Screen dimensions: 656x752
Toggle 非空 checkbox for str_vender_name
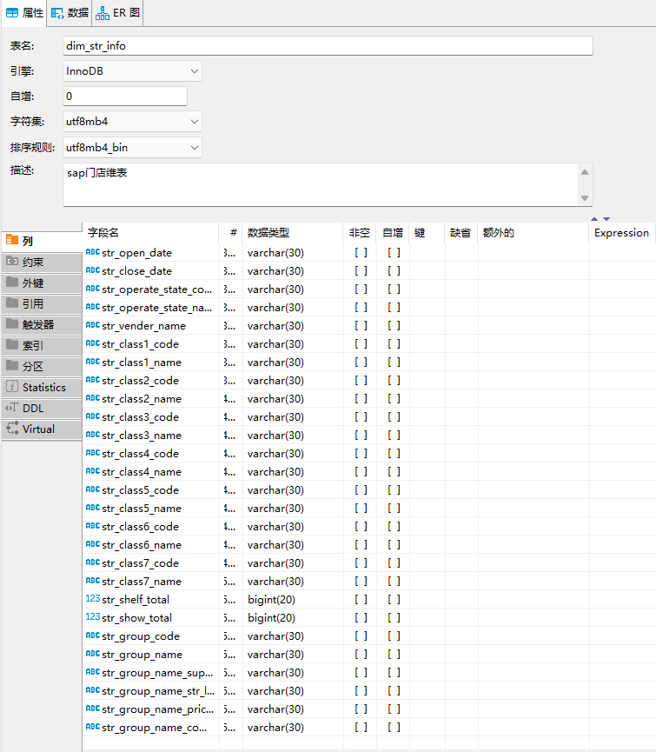point(361,326)
